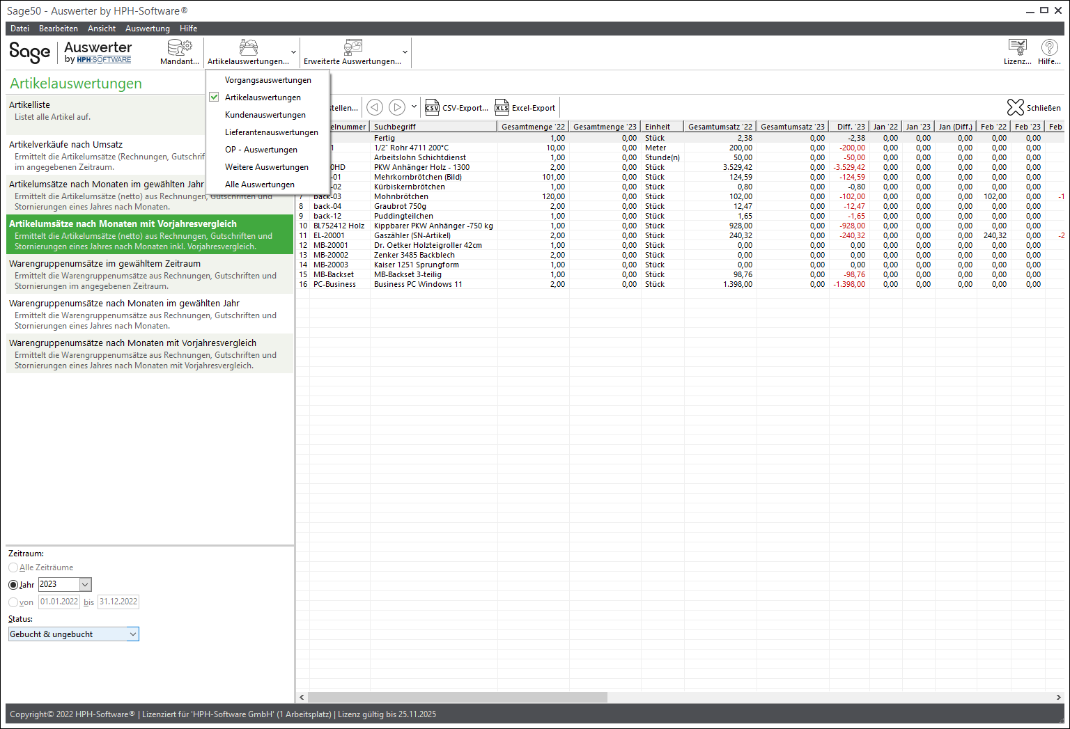The width and height of the screenshot is (1070, 729).
Task: Open the dropdown arrow beside navigation arrows
Action: coord(414,107)
